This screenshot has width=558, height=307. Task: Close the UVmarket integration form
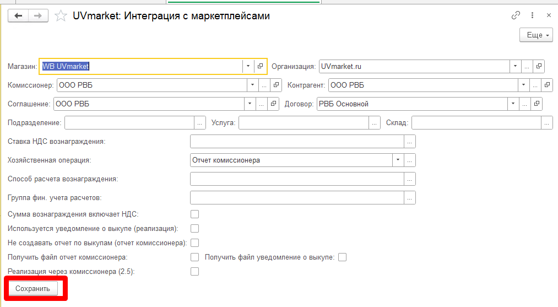549,15
